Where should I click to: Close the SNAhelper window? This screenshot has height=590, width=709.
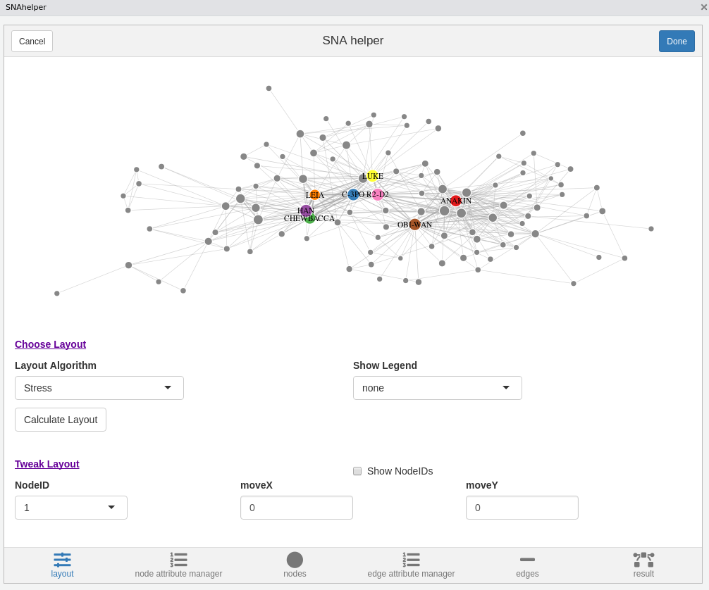pyautogui.click(x=703, y=7)
